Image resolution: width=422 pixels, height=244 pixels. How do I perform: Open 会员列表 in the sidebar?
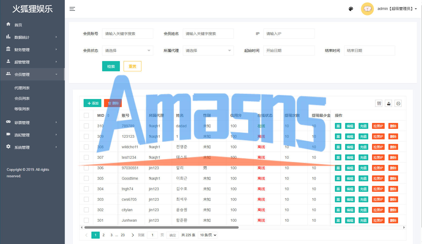pyautogui.click(x=22, y=98)
